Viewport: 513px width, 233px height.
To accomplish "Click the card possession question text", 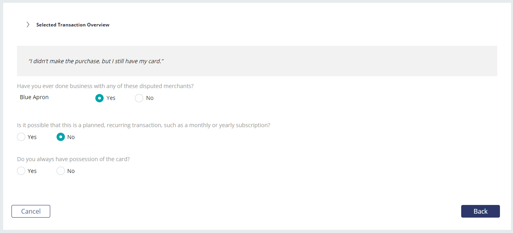I will [x=74, y=159].
